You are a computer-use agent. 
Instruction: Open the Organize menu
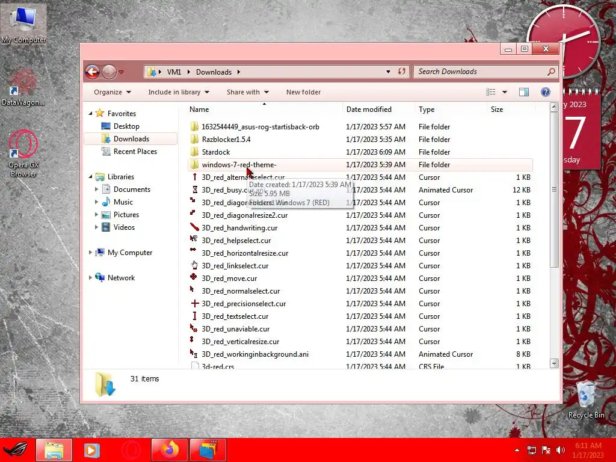(112, 92)
